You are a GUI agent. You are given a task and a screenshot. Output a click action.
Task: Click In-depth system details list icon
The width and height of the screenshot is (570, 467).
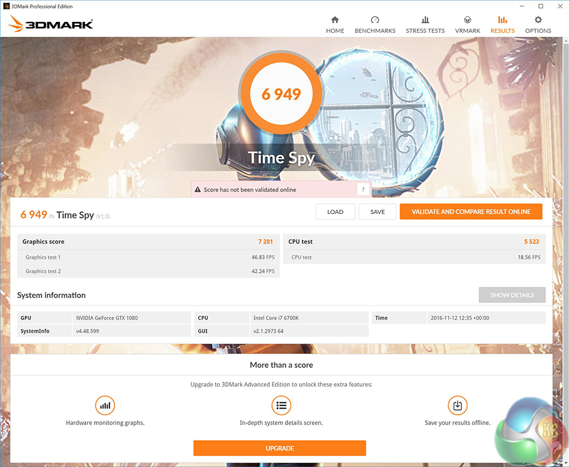click(281, 406)
